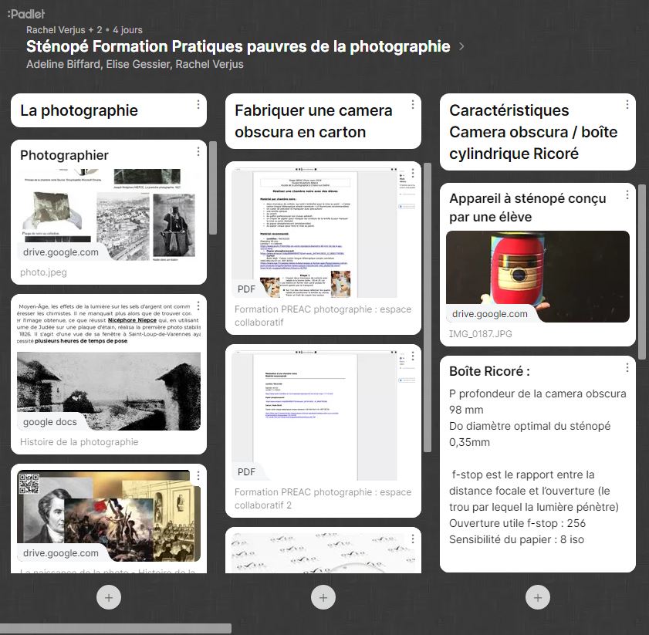Click the line 'Sensibilité du papier : 8 iso'

click(516, 539)
